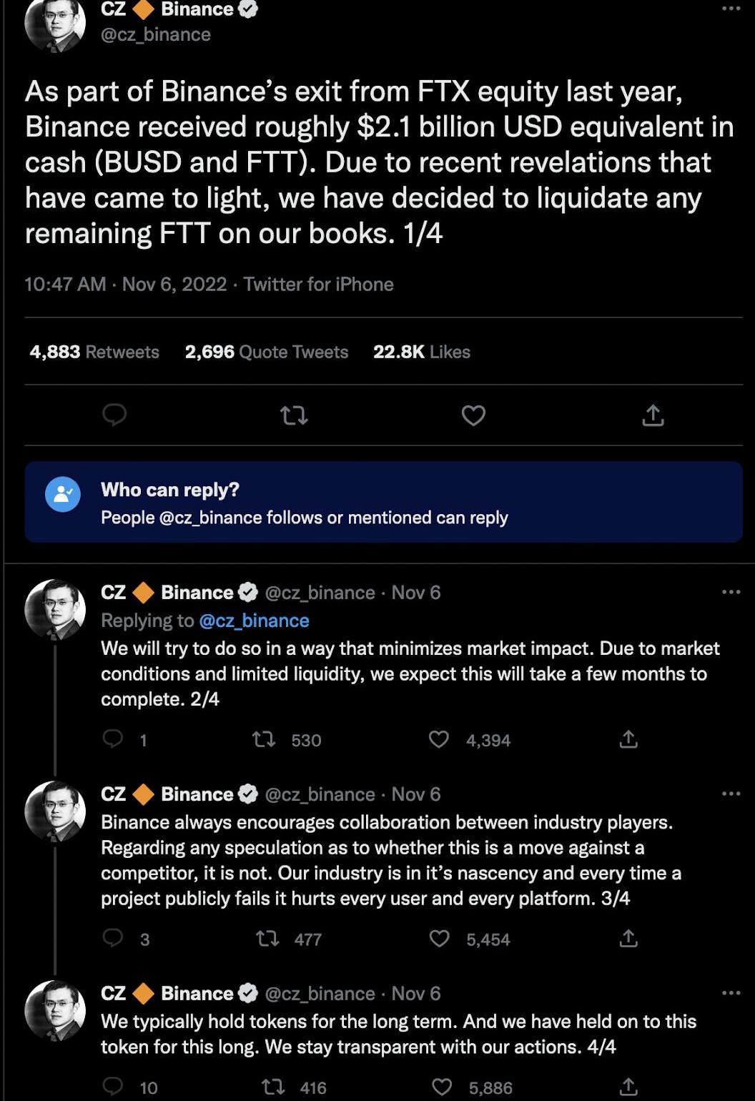
Task: Share the 3/4 reply tweet
Action: [x=628, y=938]
